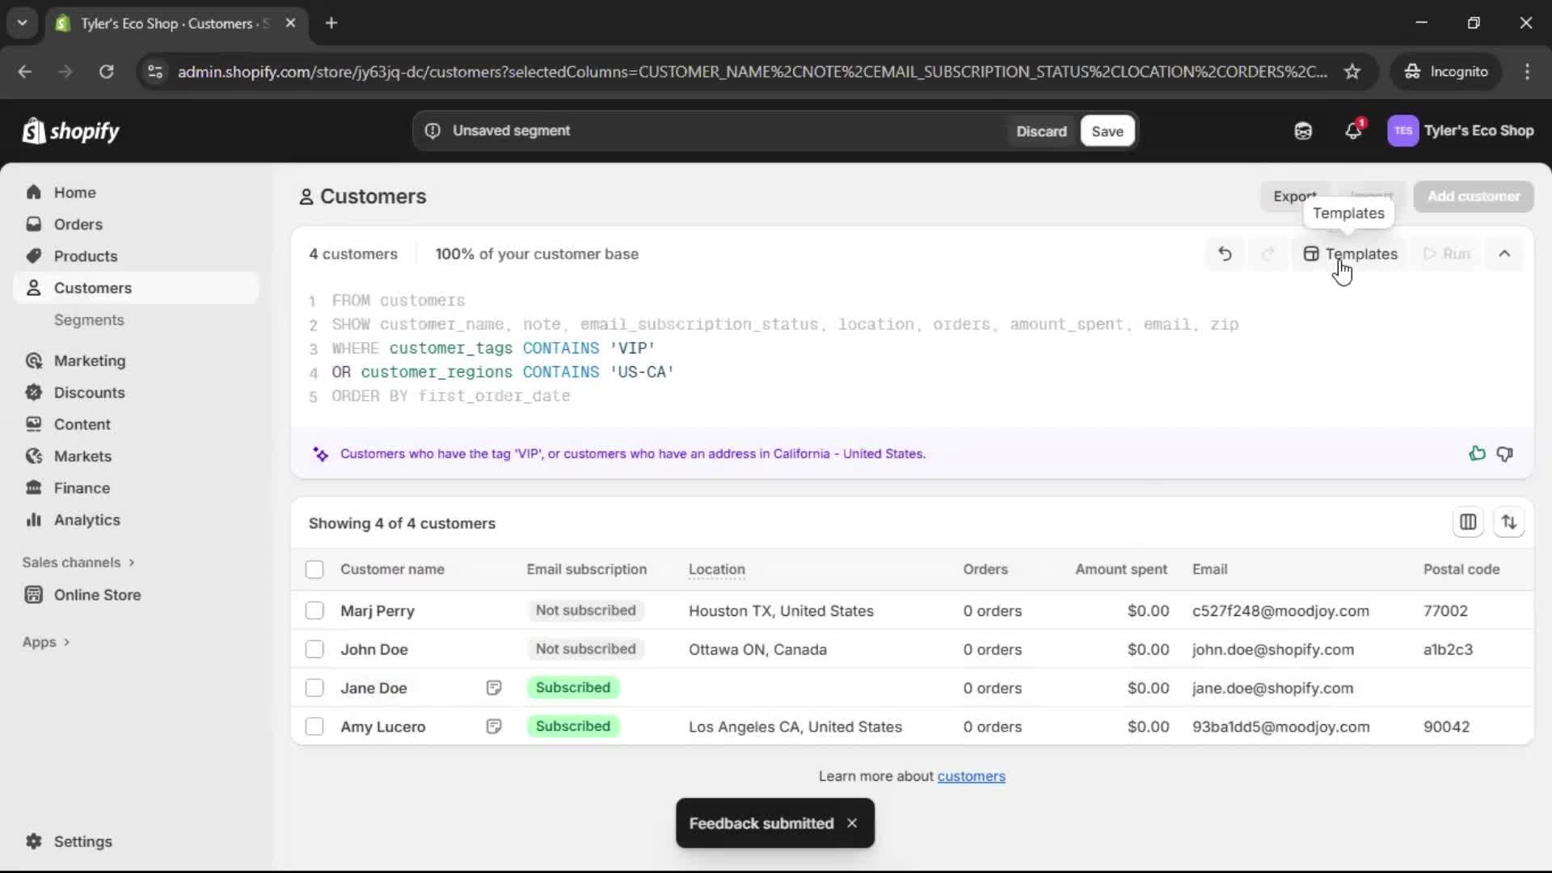Save the unsaved segment

[x=1106, y=130]
